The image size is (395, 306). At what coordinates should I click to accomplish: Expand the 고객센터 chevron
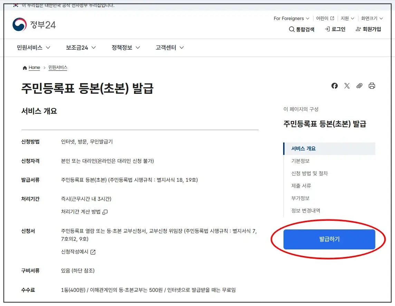pos(181,48)
